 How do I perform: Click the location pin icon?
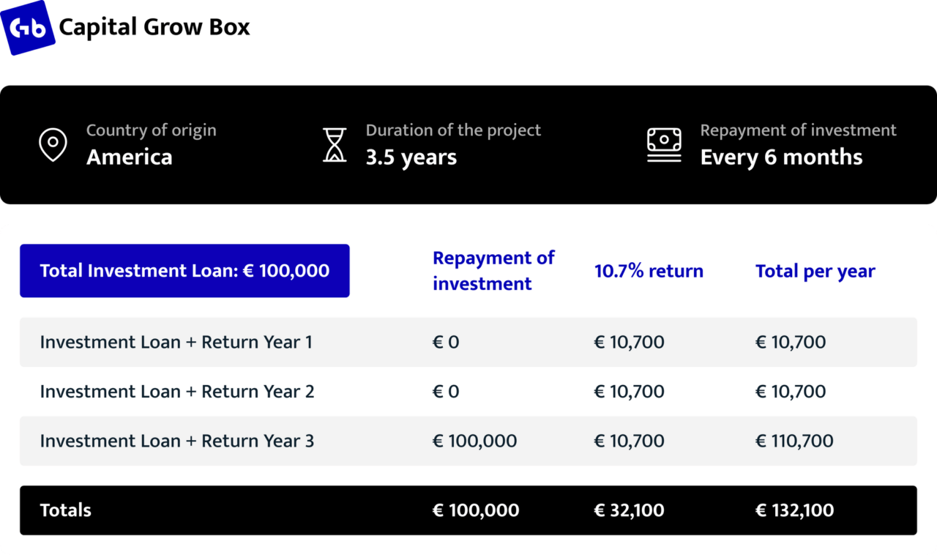(x=53, y=145)
